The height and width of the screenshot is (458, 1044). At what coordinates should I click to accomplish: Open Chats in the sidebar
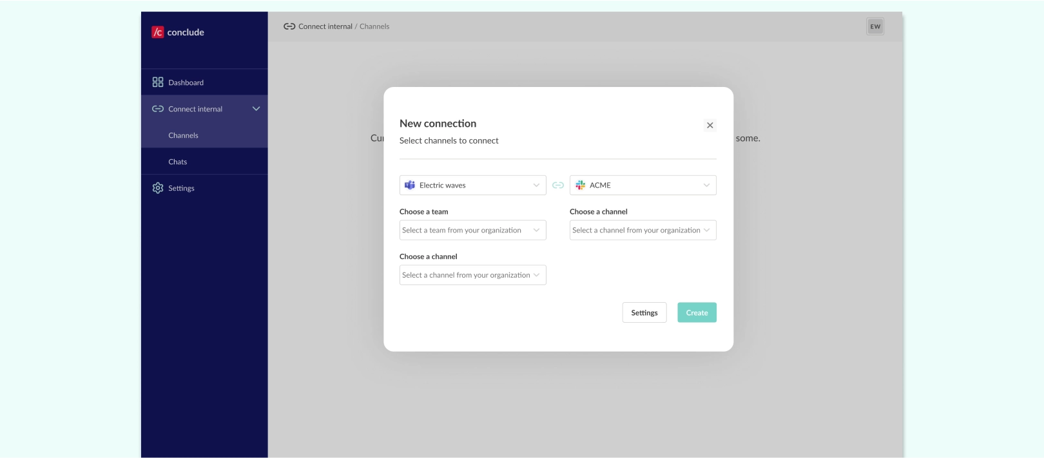point(178,162)
